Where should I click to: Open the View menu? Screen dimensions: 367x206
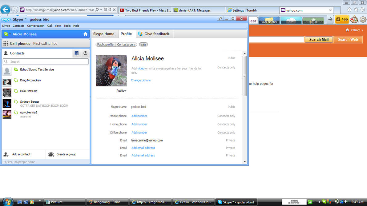pos(58,26)
